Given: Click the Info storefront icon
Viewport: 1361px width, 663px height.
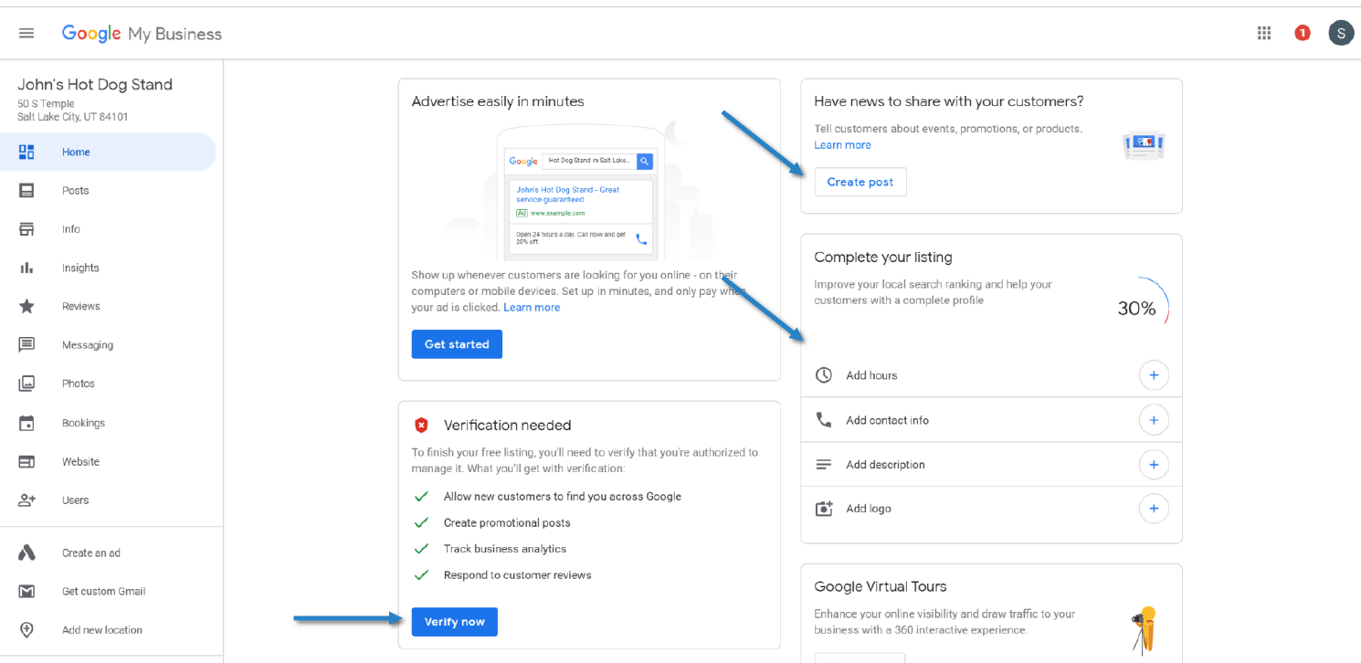Looking at the screenshot, I should tap(26, 229).
